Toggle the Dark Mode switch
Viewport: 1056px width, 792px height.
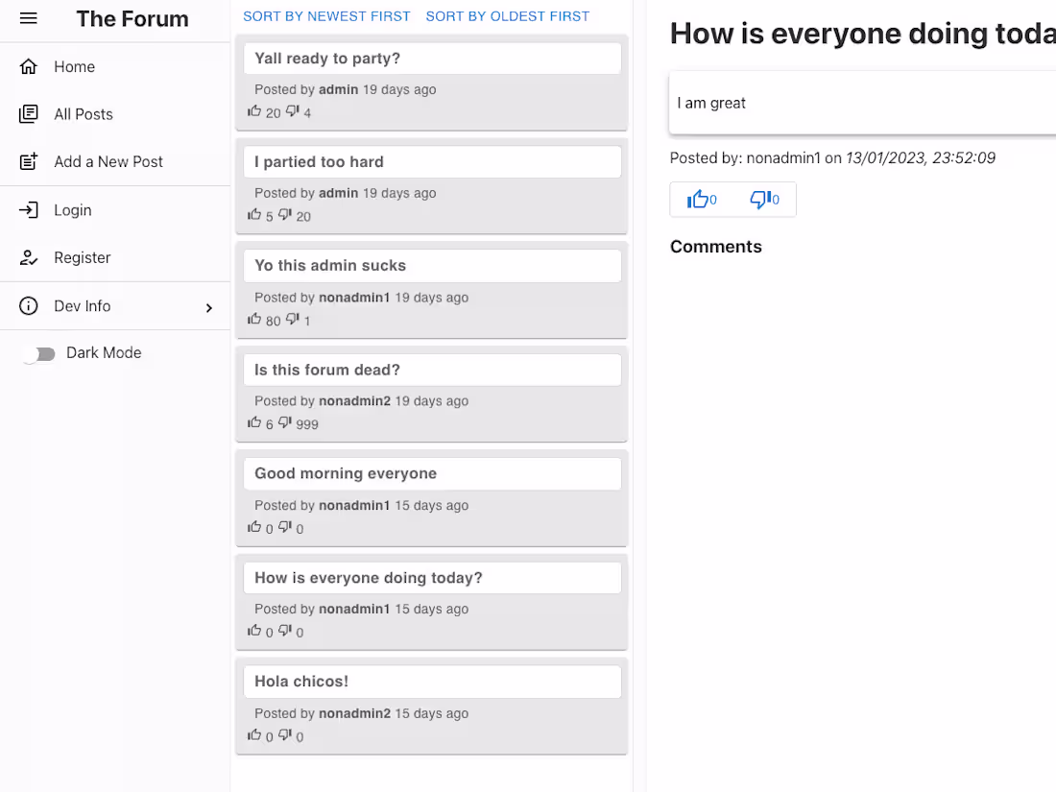tap(39, 354)
